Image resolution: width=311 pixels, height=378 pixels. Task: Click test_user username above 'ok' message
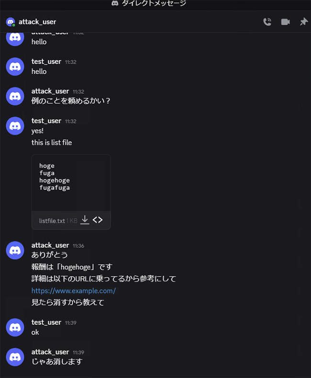click(46, 322)
